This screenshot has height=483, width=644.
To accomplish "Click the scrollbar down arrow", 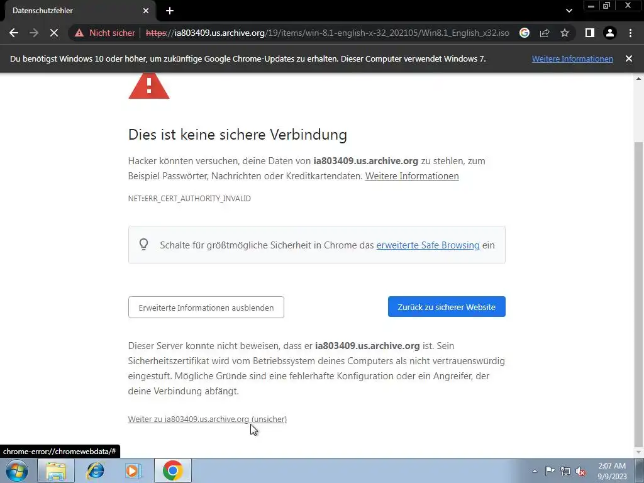I will 638,452.
